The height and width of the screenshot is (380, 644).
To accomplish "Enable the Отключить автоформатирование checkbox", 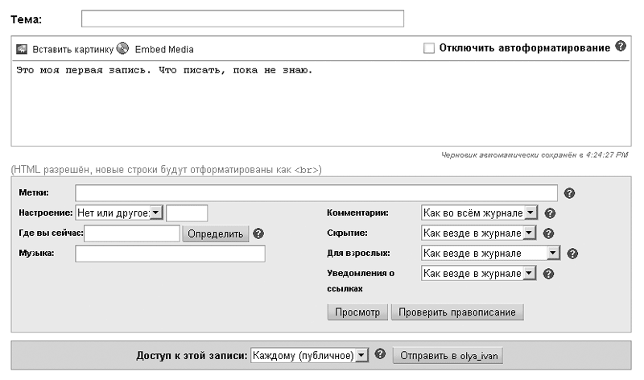I will [x=429, y=48].
